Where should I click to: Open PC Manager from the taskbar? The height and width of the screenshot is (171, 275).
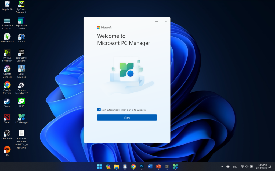click(x=175, y=166)
